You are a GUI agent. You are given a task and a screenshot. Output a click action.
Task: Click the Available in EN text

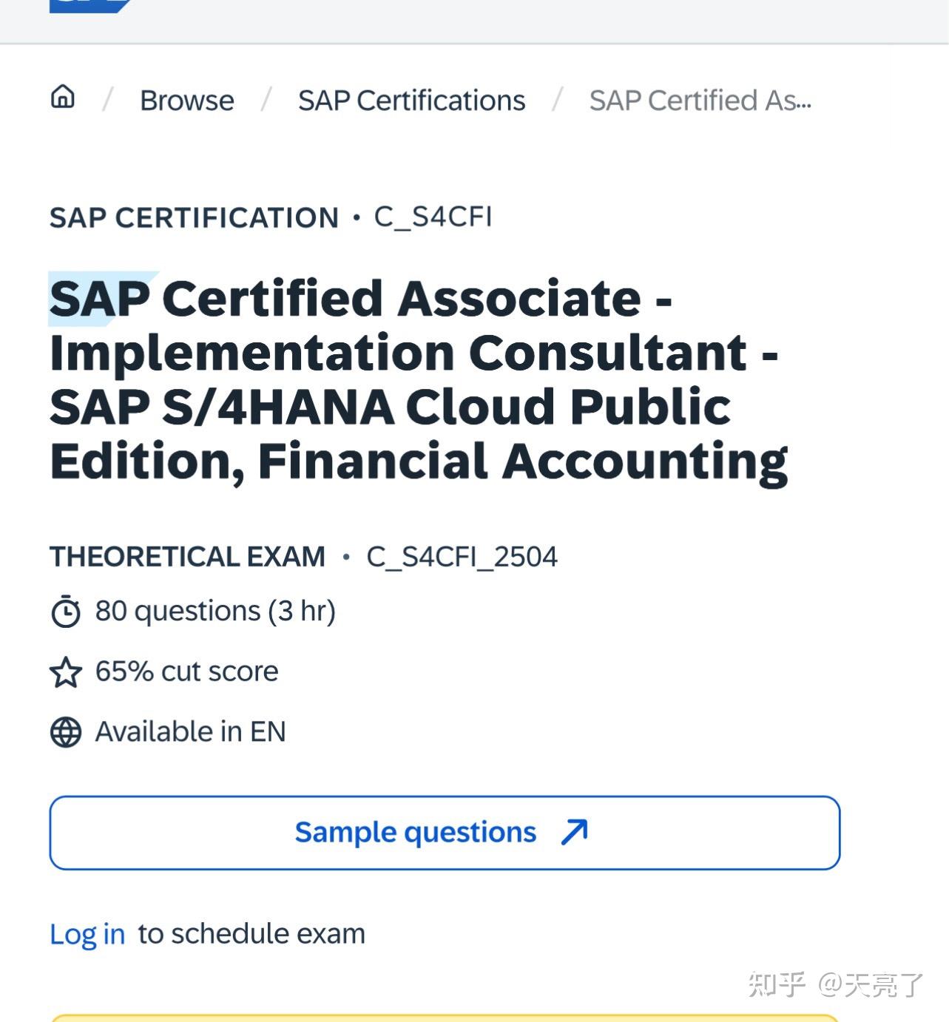coord(190,732)
